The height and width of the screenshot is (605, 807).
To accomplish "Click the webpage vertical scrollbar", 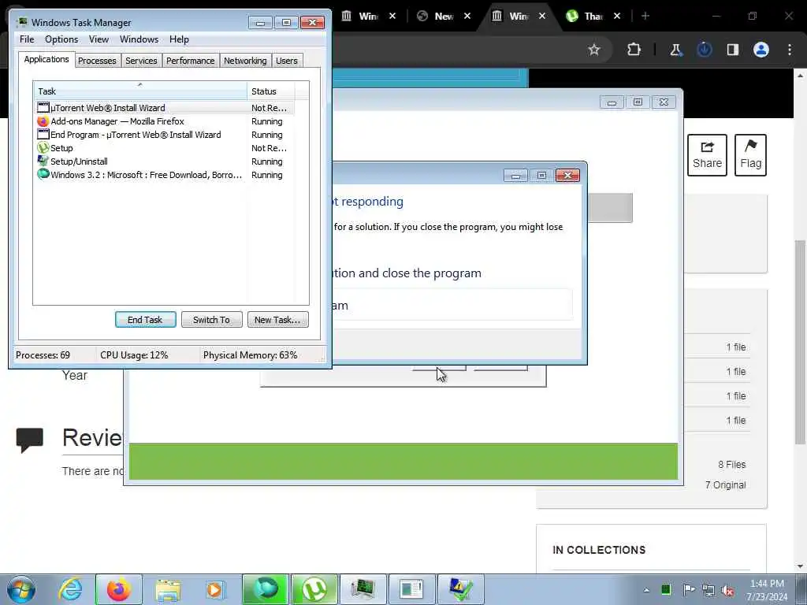I will click(801, 342).
